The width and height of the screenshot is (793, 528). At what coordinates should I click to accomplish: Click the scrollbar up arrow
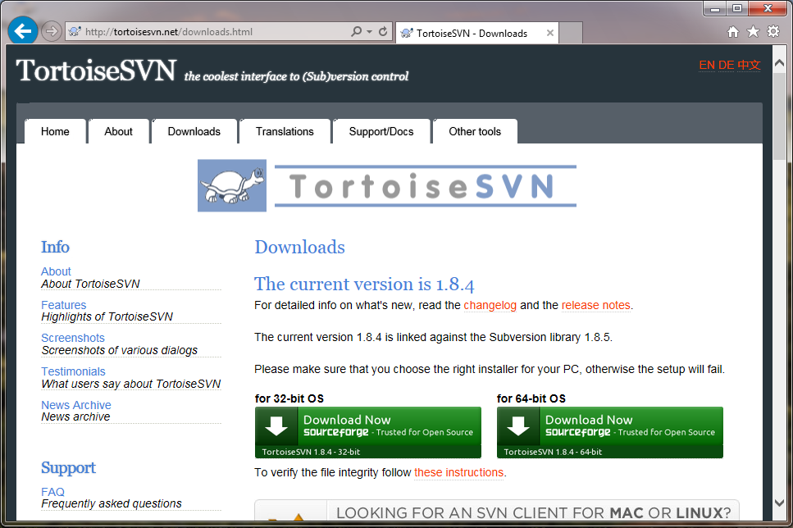click(779, 64)
